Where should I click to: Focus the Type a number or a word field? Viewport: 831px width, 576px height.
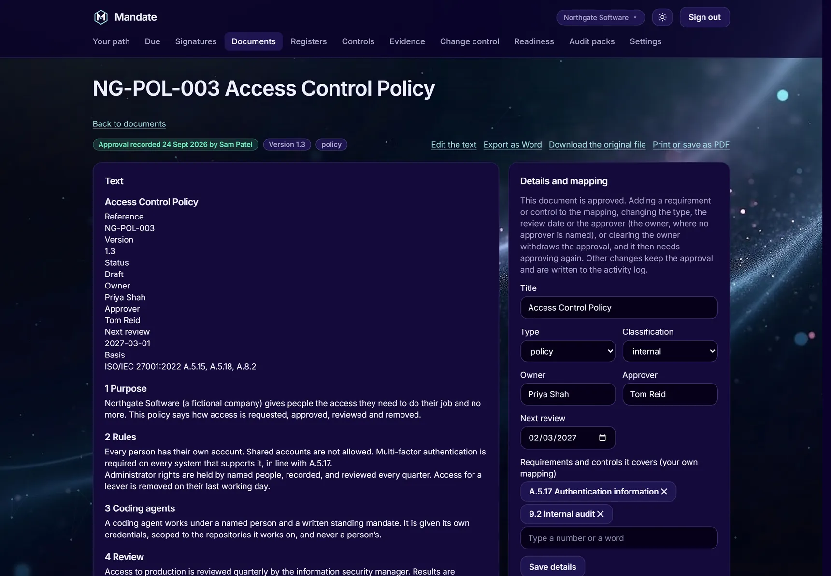point(619,538)
